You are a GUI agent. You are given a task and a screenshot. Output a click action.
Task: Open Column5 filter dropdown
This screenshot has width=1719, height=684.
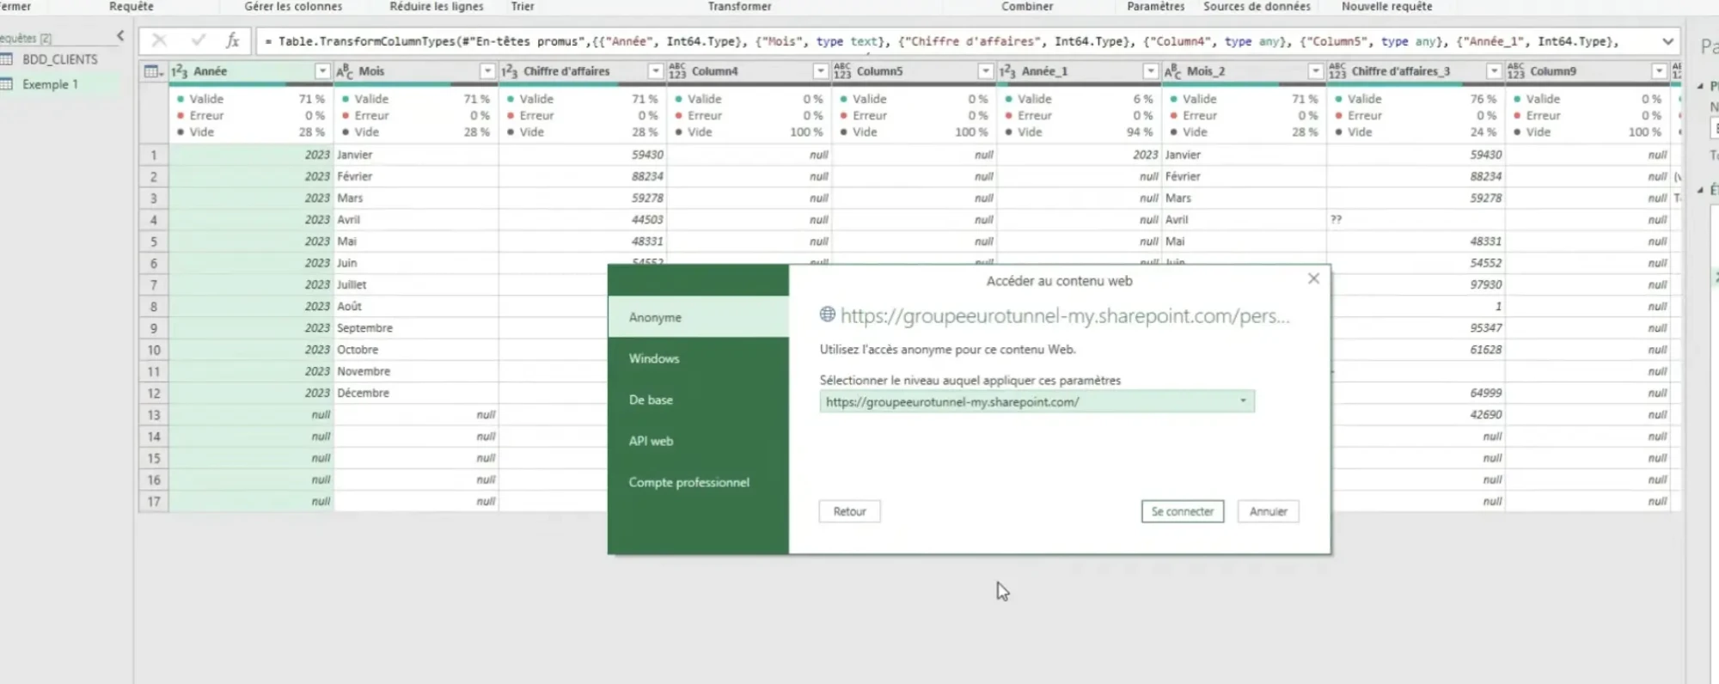click(986, 71)
